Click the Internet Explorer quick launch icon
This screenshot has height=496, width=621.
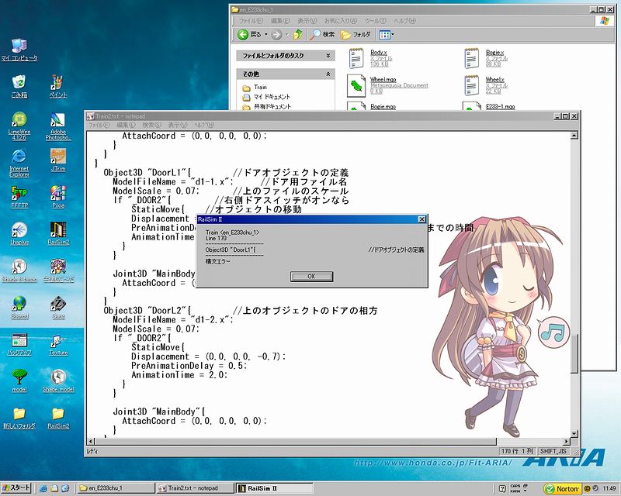[43, 488]
